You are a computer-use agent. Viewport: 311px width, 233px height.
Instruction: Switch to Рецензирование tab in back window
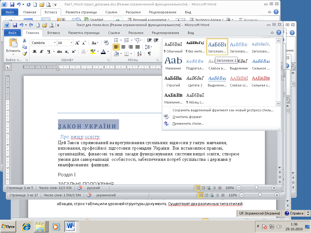163,12
